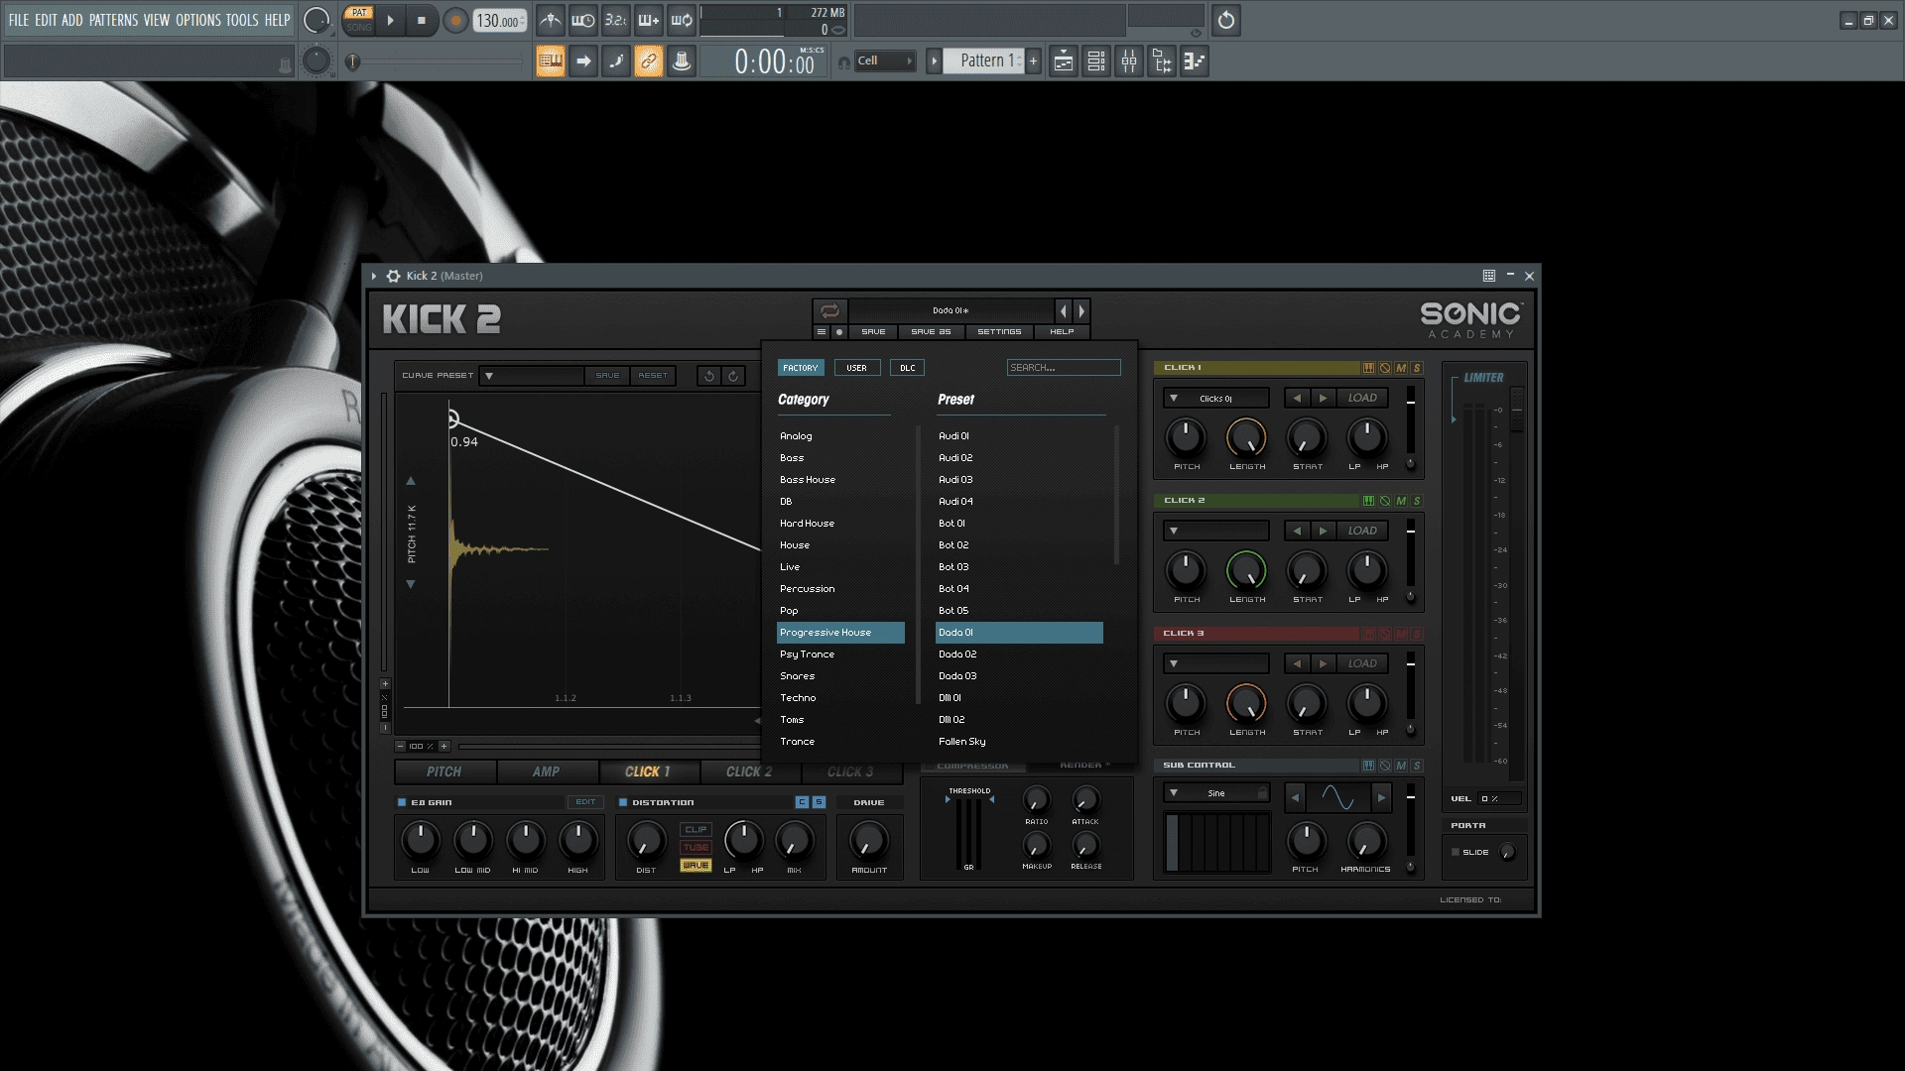Mute Click 1 layer with M button
The width and height of the screenshot is (1905, 1071).
[x=1401, y=368]
